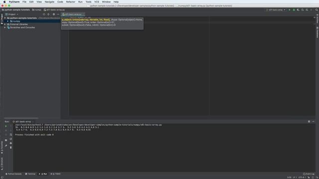The width and height of the screenshot is (319, 179).
Task: Toggle Project side tab on left strip
Action: [2, 19]
